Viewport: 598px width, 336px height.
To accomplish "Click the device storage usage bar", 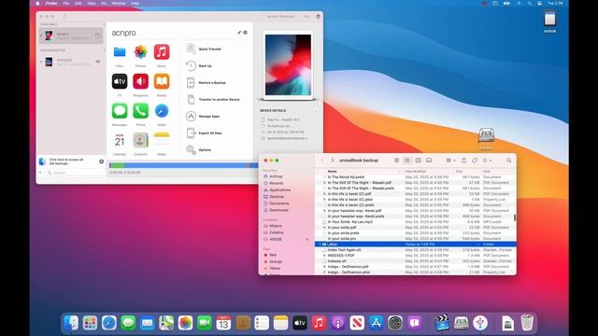I will point(183,165).
